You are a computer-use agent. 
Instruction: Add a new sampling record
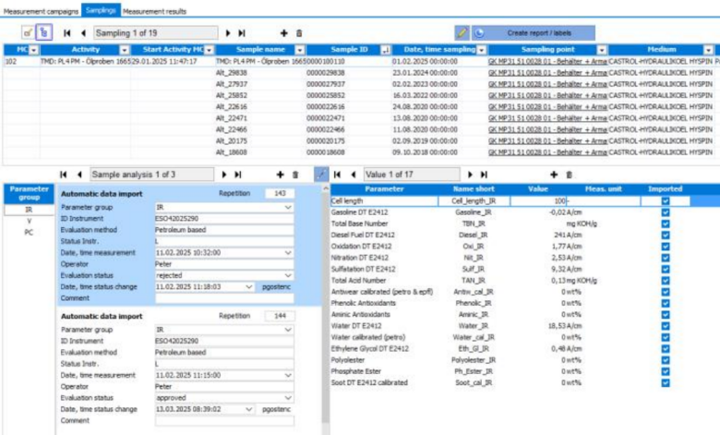pyautogui.click(x=283, y=33)
